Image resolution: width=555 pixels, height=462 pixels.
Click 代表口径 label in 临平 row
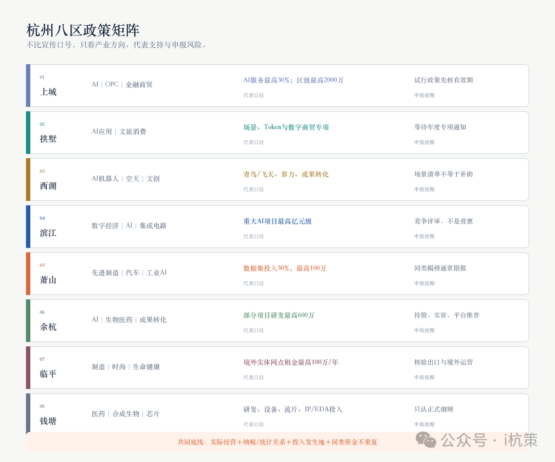(x=253, y=378)
